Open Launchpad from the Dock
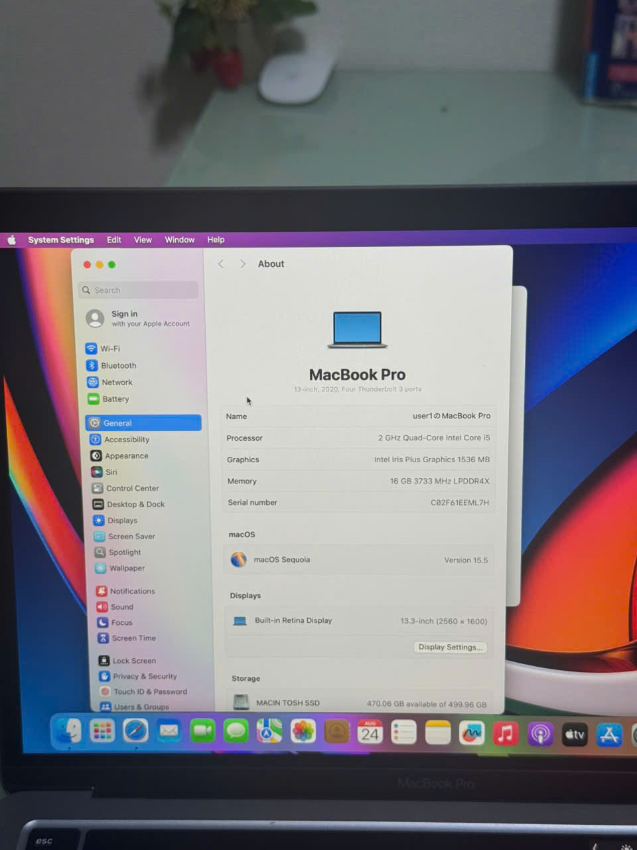The height and width of the screenshot is (850, 637). (x=102, y=732)
